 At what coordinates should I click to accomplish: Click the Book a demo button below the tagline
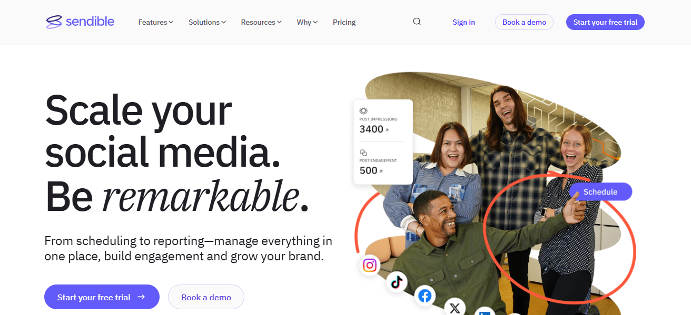coord(206,297)
